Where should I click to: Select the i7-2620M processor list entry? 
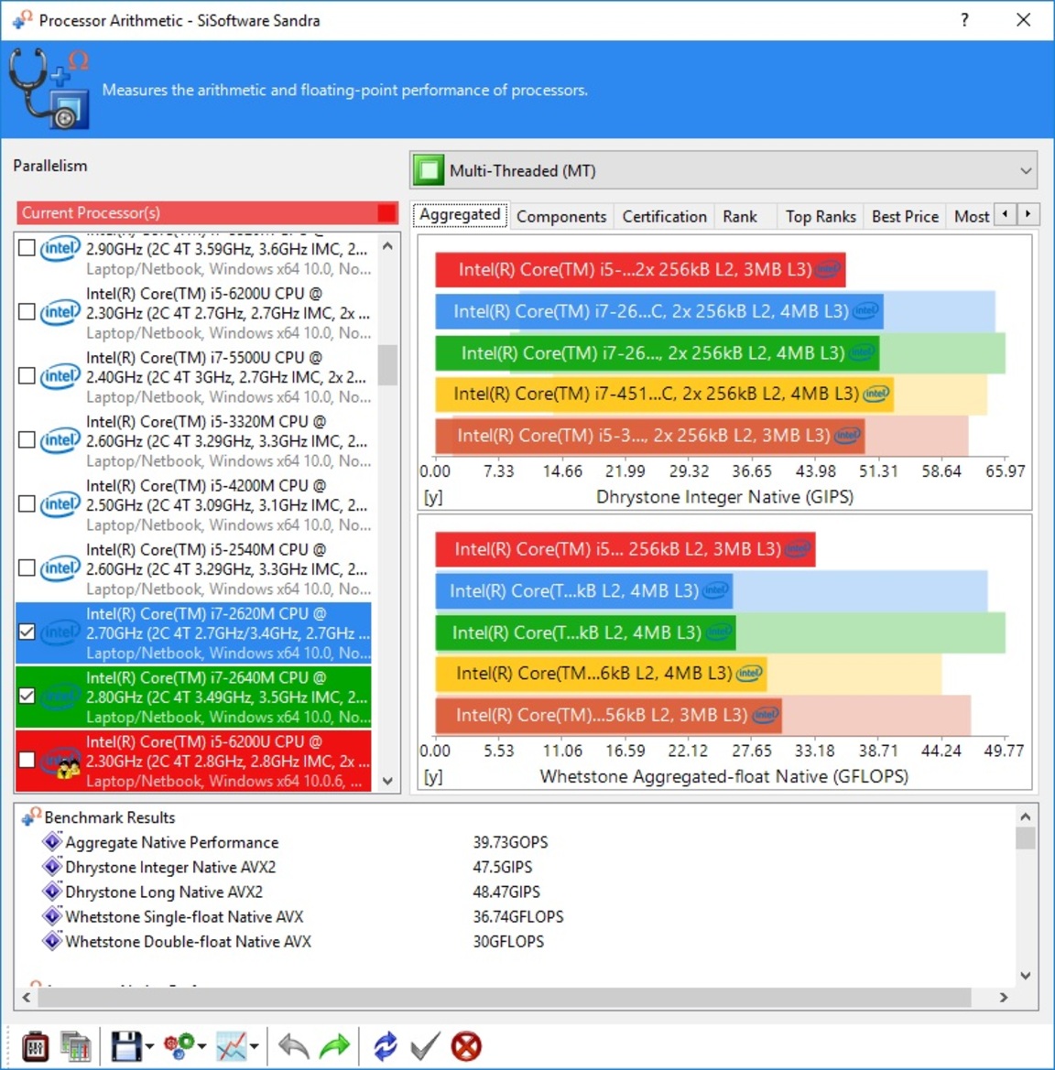193,632
